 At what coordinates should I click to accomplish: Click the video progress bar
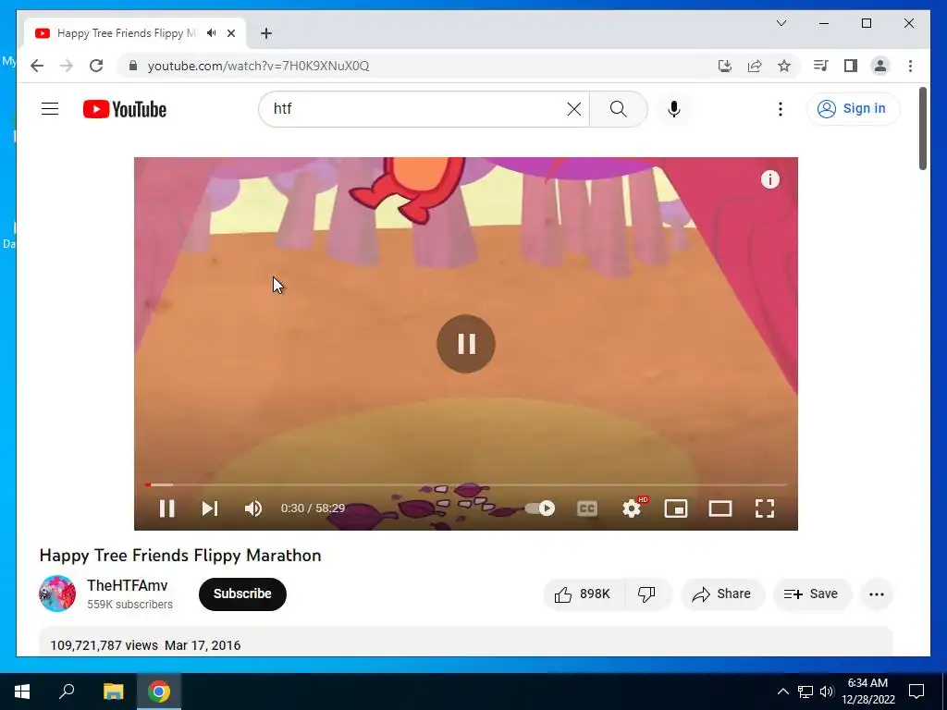tap(466, 484)
